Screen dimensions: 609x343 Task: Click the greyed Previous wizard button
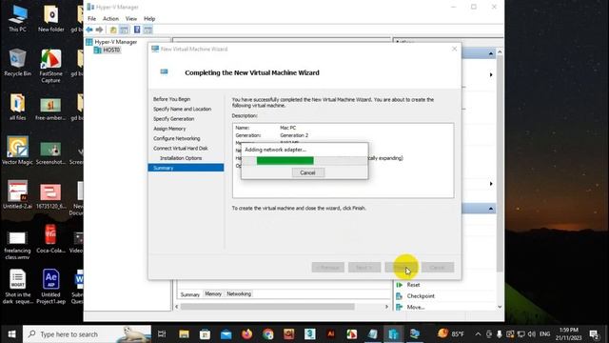pyautogui.click(x=327, y=268)
